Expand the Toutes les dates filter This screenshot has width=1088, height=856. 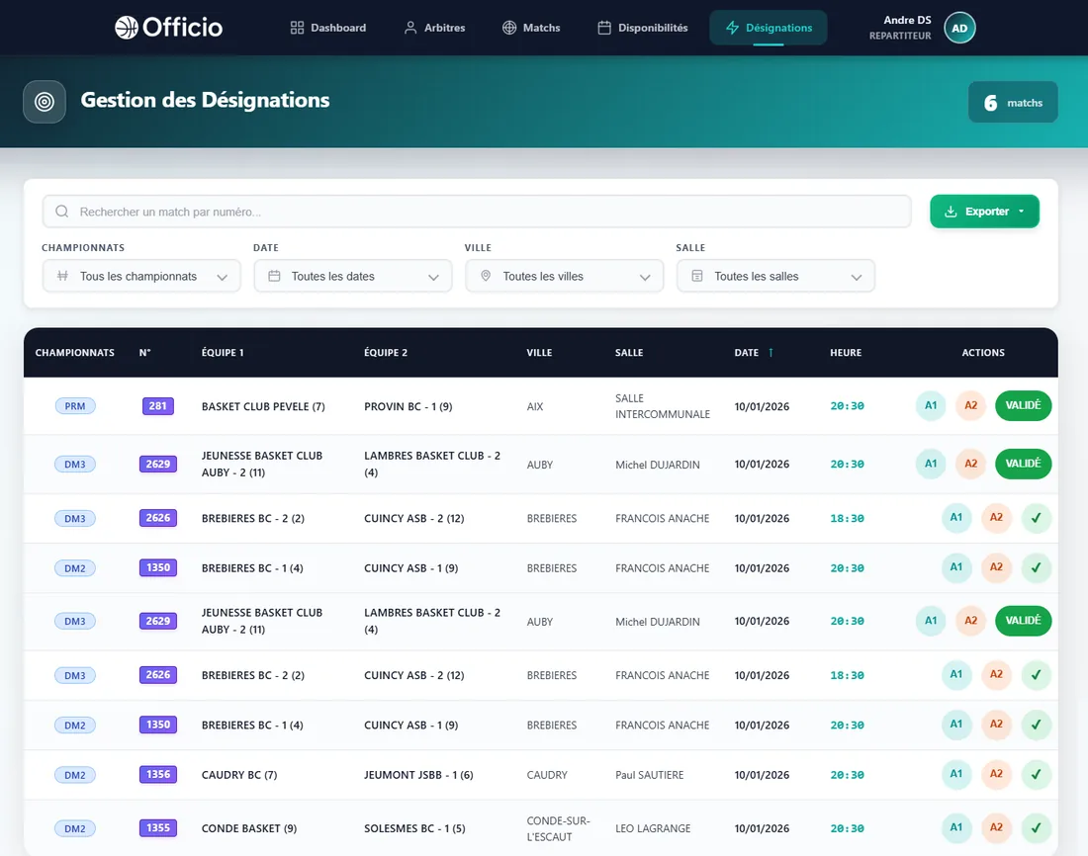click(x=353, y=276)
